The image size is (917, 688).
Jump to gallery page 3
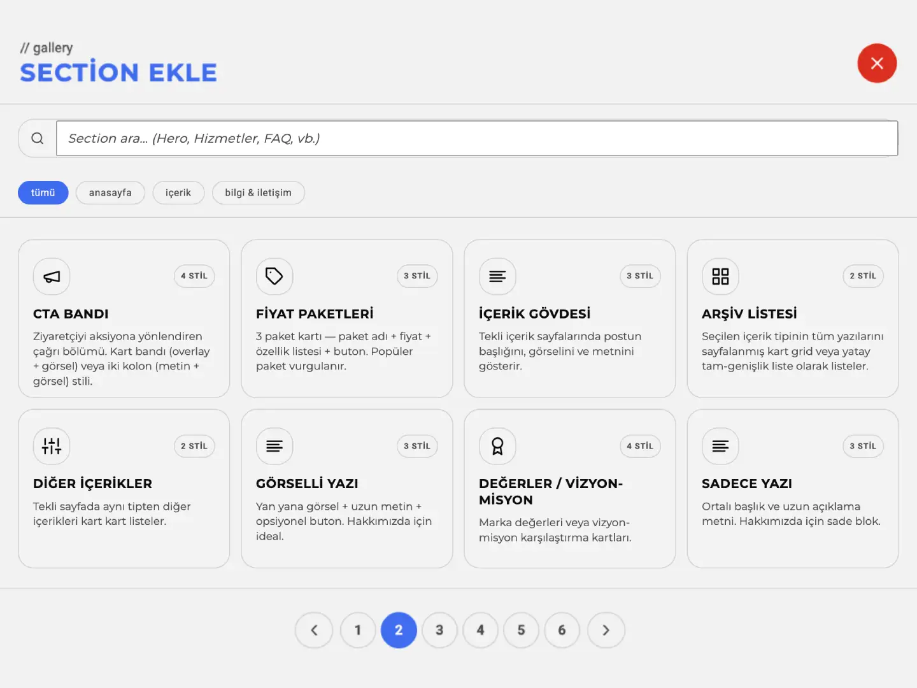439,630
